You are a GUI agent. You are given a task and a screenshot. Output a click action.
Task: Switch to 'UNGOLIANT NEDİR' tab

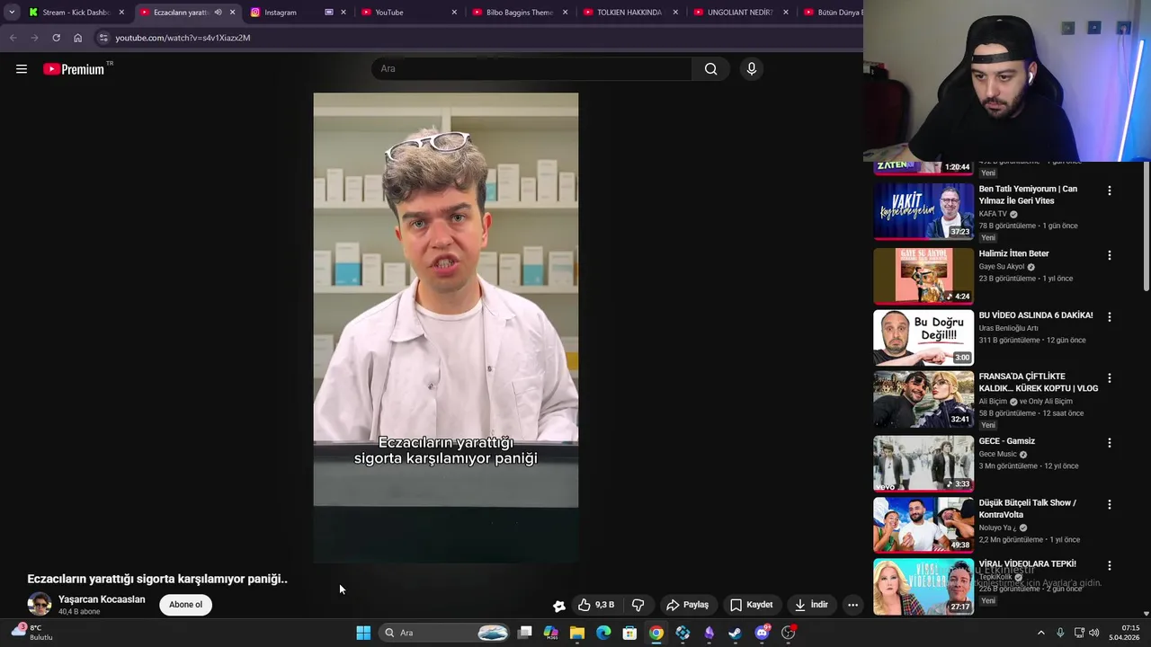(x=739, y=13)
